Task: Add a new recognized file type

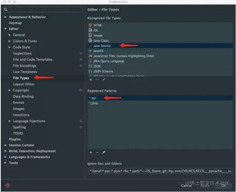Action: 91,80
